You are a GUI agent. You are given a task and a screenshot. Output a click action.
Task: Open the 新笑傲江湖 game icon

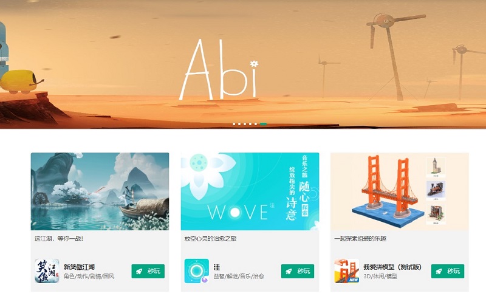pos(47,271)
